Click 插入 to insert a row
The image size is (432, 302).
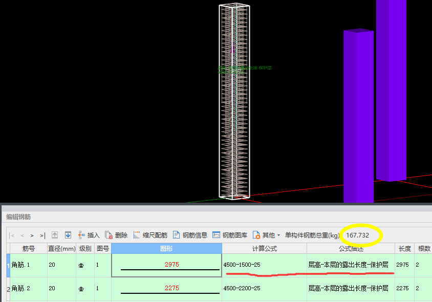[89, 235]
